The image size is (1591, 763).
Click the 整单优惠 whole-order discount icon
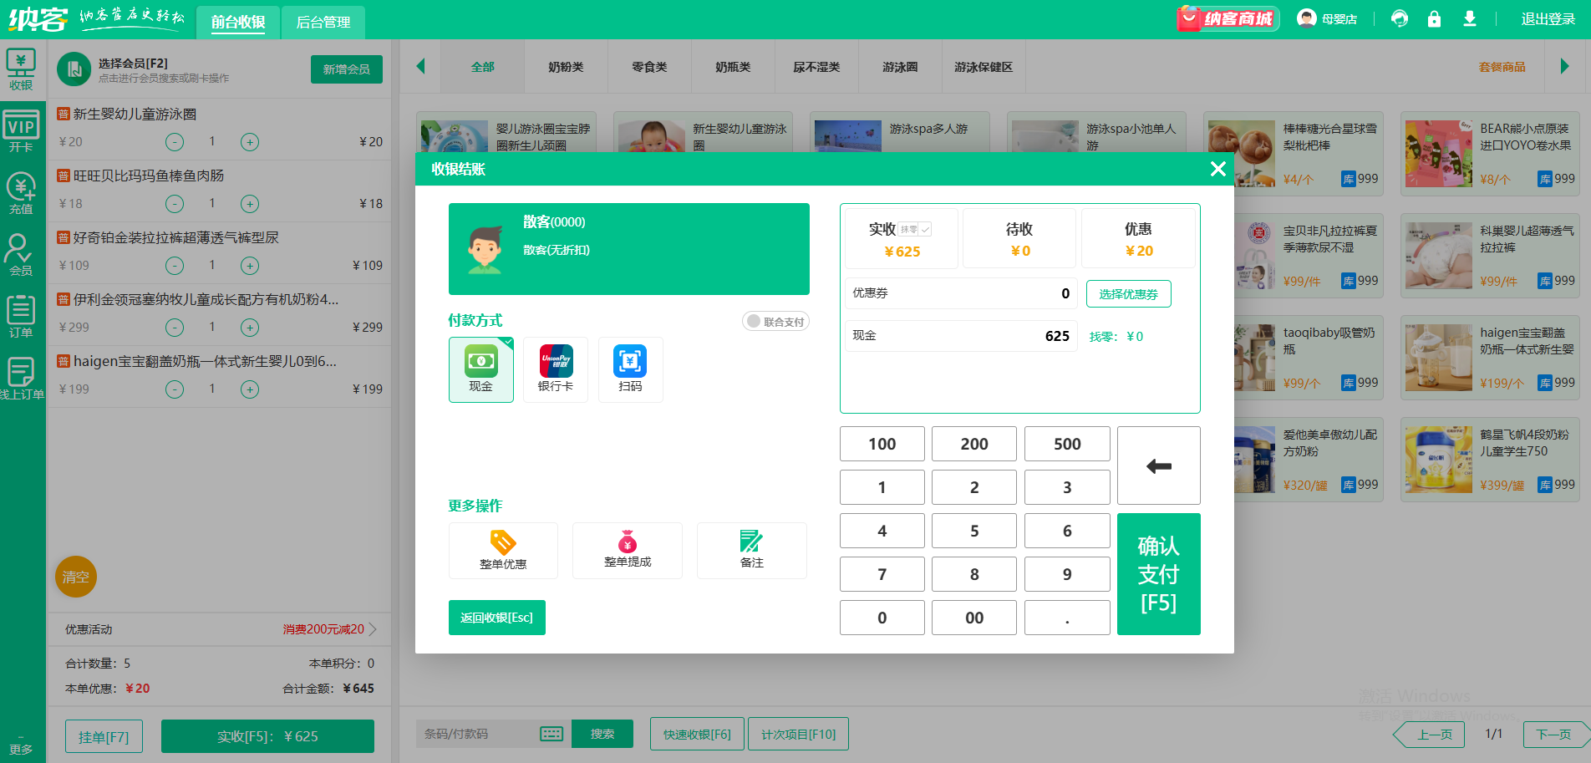click(502, 550)
